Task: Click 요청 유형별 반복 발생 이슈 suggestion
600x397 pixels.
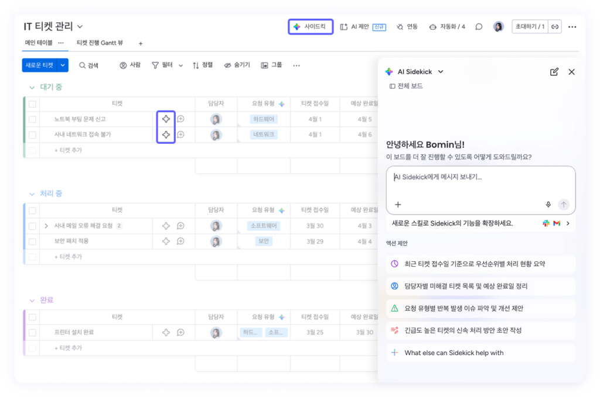Action: pos(463,308)
